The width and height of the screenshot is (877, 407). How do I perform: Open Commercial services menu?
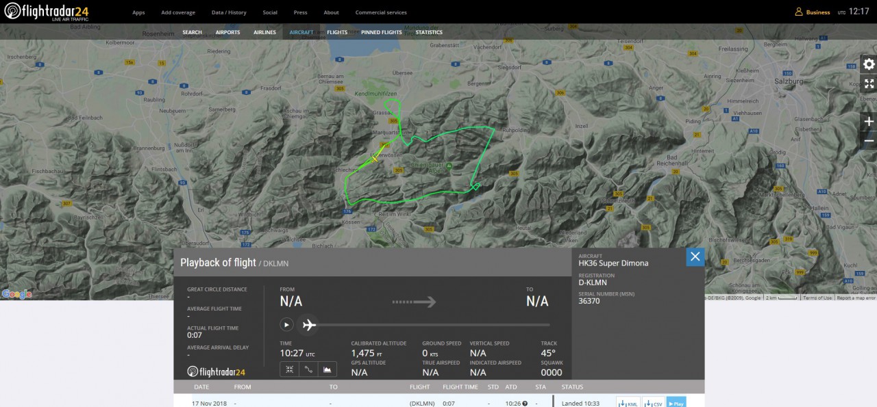(x=381, y=12)
